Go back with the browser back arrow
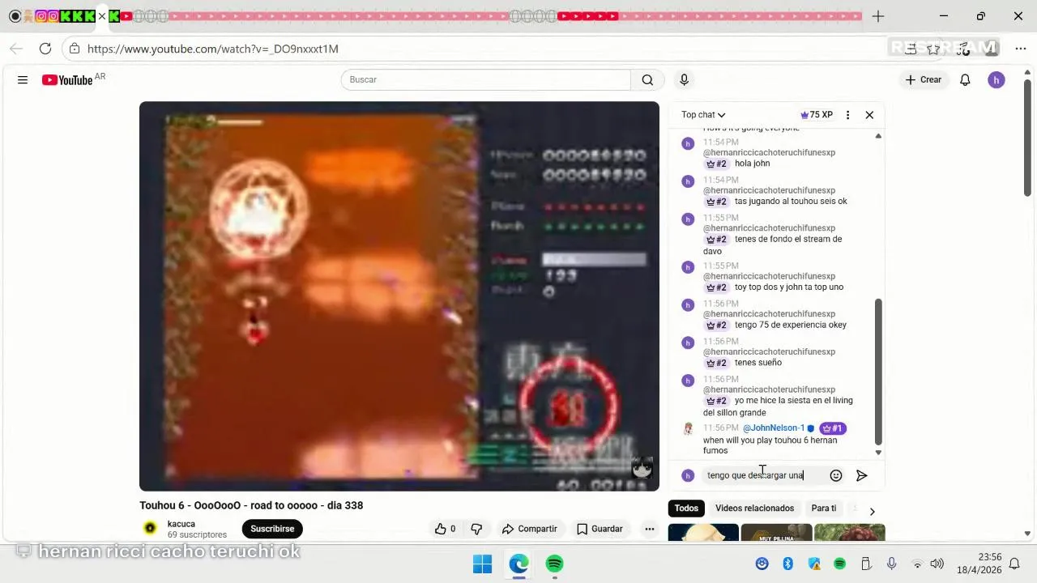This screenshot has height=583, width=1037. [16, 49]
